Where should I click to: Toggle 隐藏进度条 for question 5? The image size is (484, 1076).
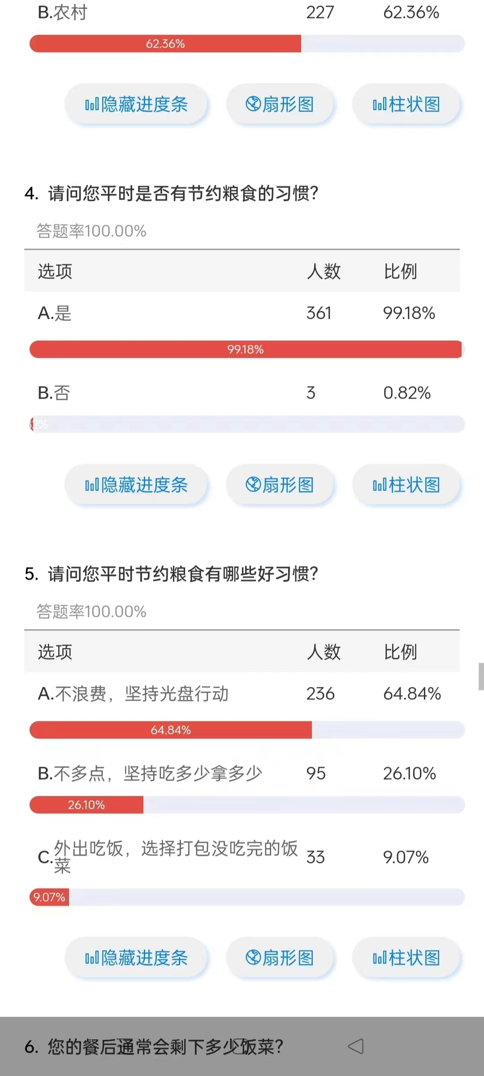(137, 958)
